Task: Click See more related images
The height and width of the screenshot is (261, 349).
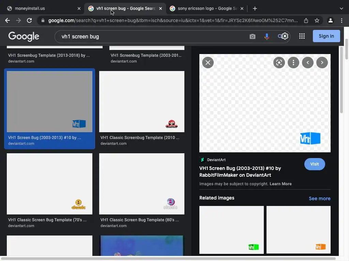Action: 319,198
